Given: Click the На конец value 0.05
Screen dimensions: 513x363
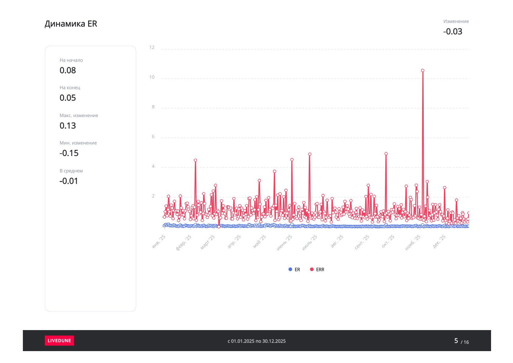Looking at the screenshot, I should tap(68, 98).
